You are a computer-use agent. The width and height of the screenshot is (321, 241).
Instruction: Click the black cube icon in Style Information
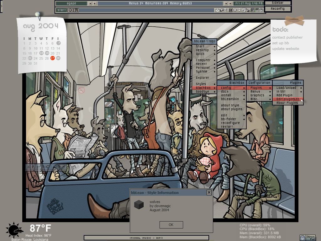point(139,205)
